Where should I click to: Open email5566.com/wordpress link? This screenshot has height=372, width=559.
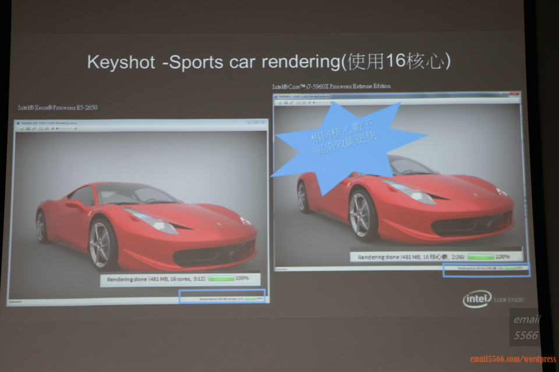(513, 359)
